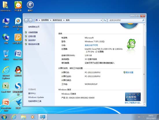159x120 pixels.
Task: Expand the root arrow before 控制面板
Action: click(39, 20)
